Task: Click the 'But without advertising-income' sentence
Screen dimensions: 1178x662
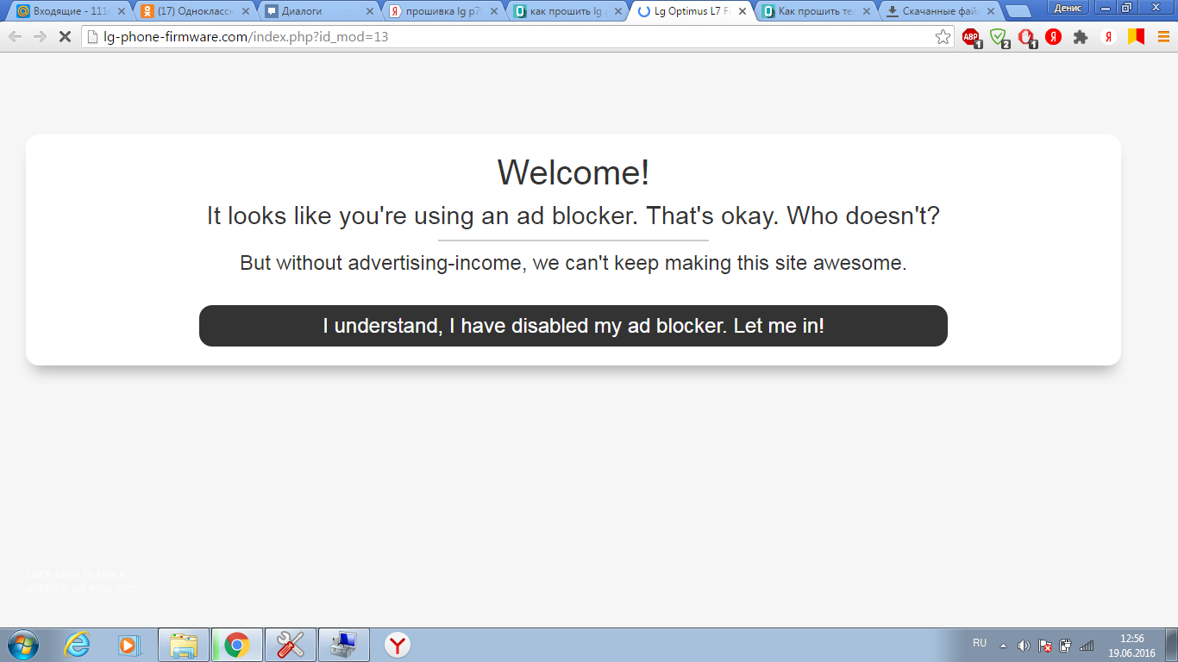Action: point(573,263)
